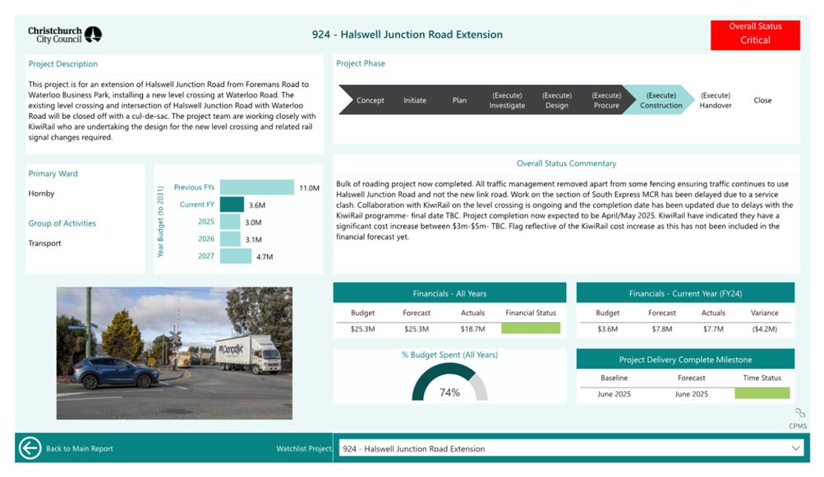Click the green Financial Status indicator

[531, 328]
